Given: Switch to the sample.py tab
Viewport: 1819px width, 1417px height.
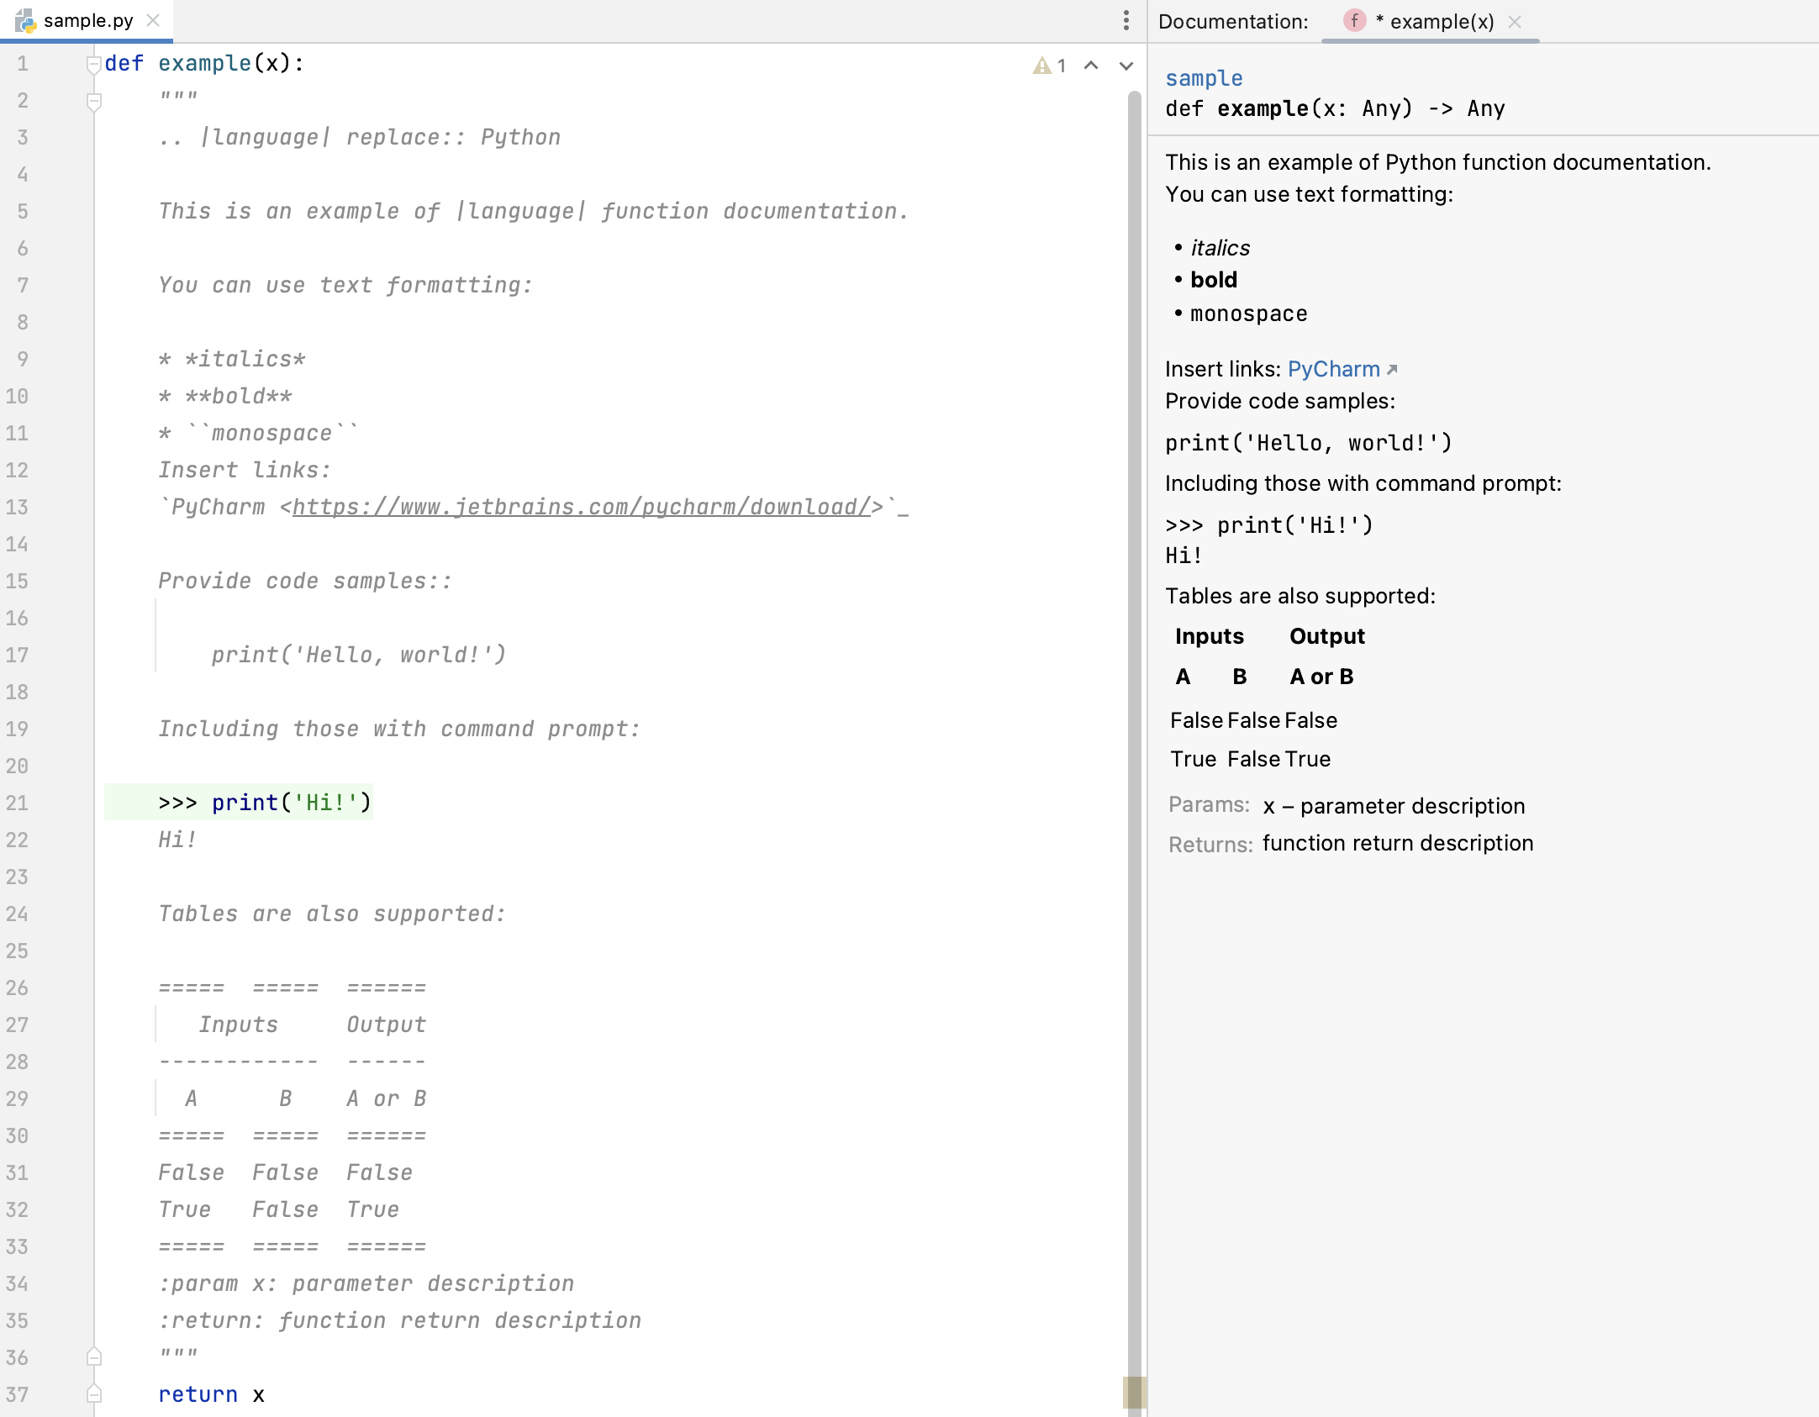Looking at the screenshot, I should click(x=88, y=21).
